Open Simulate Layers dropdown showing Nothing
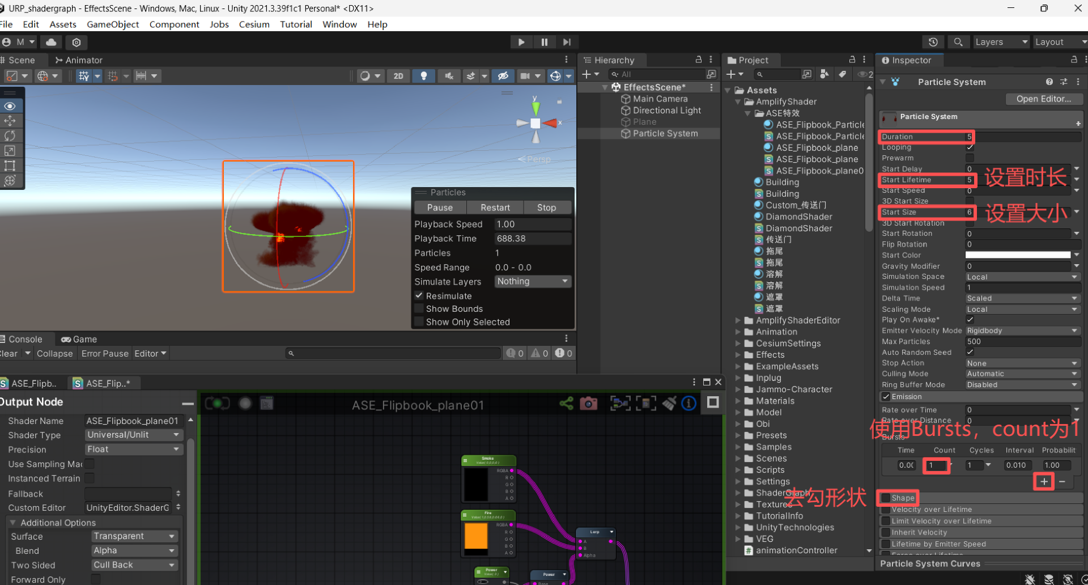The width and height of the screenshot is (1088, 585). click(533, 281)
